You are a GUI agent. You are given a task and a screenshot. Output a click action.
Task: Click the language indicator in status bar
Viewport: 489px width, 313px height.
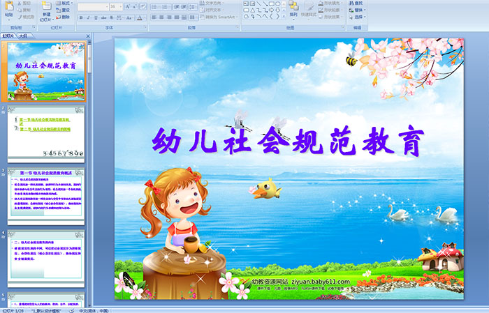click(94, 310)
